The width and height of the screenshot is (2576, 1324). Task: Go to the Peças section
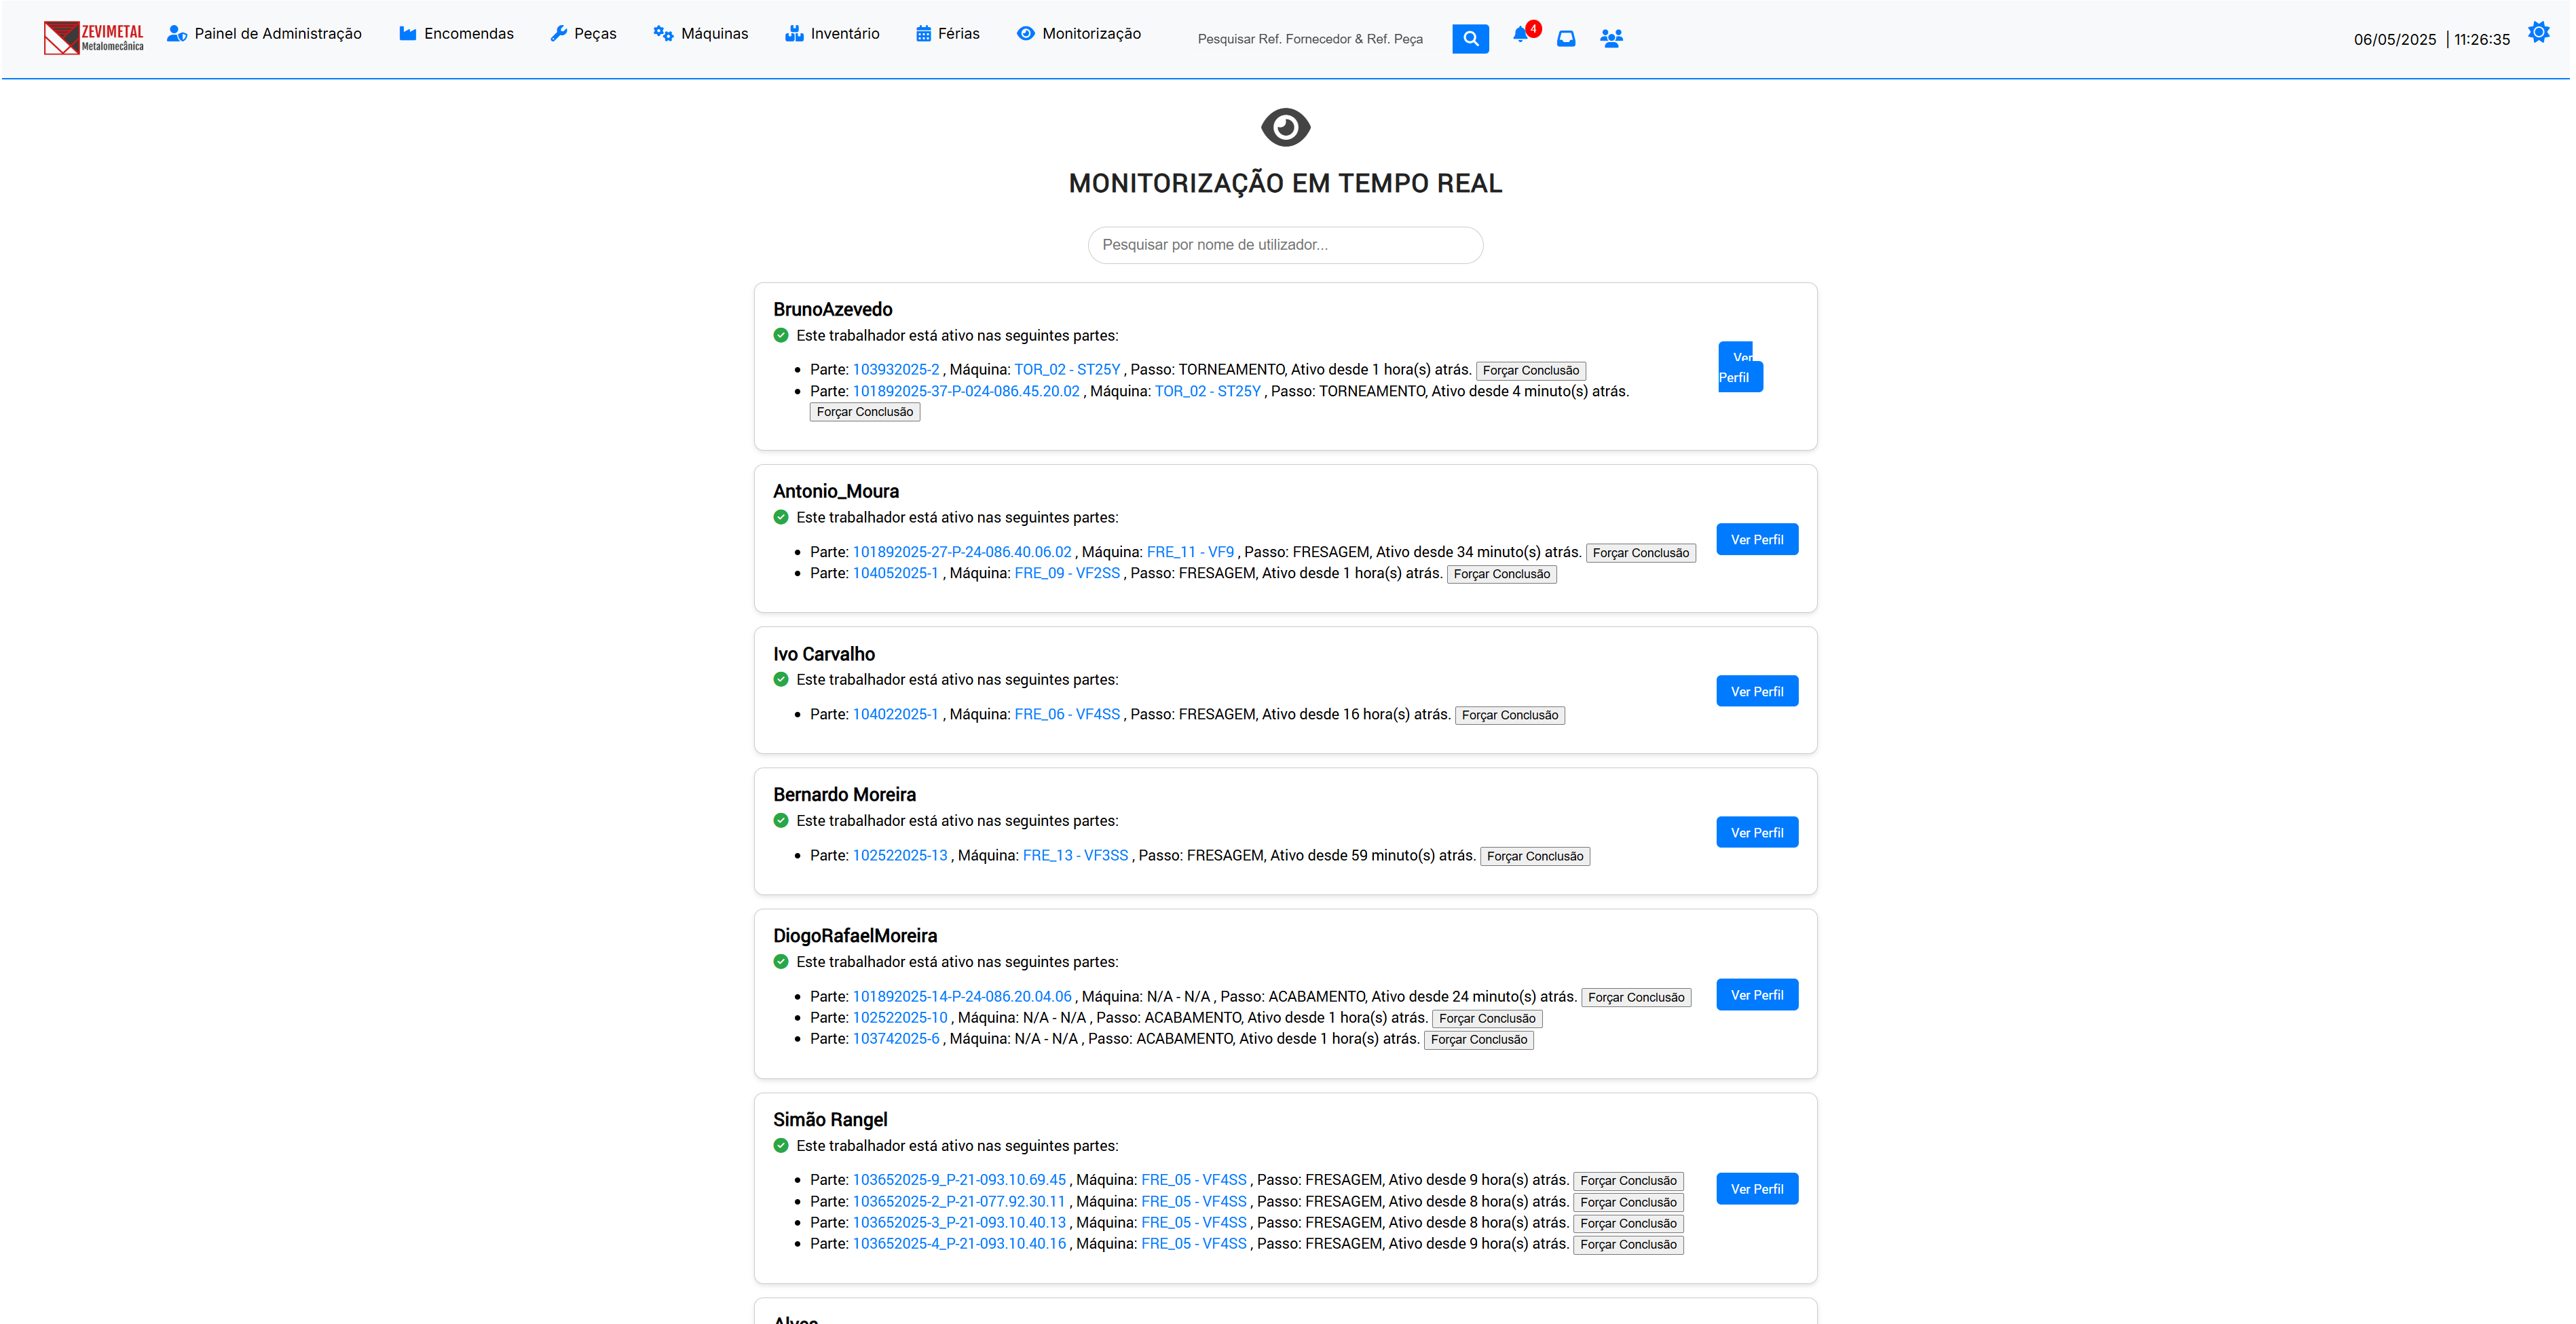[583, 34]
